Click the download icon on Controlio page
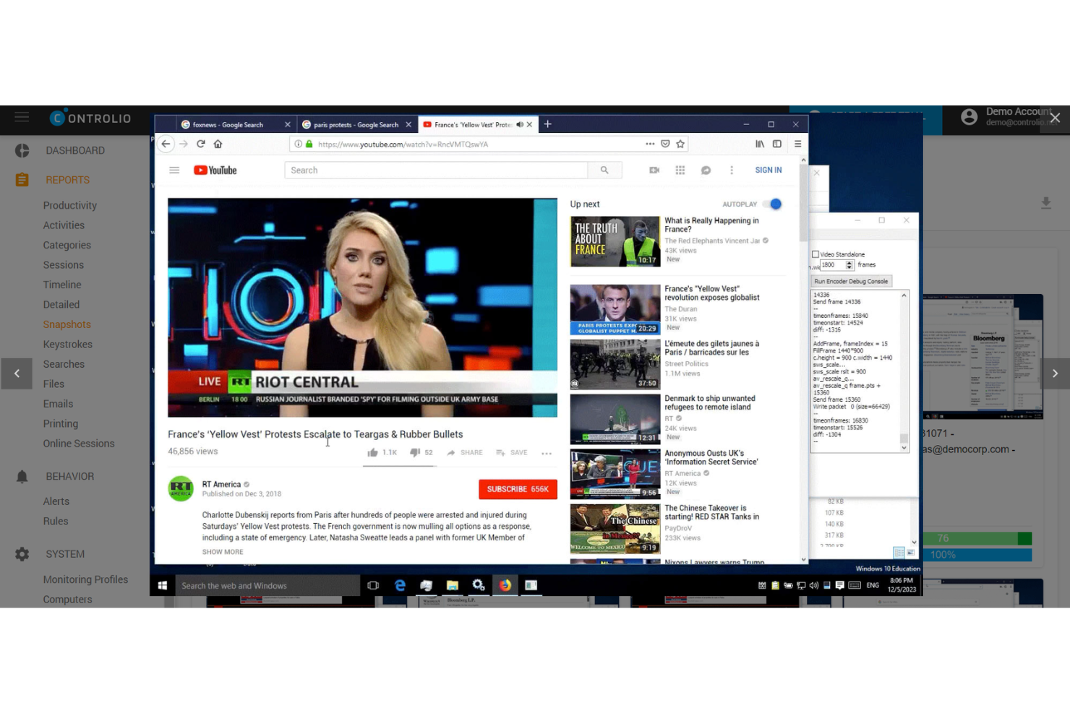The width and height of the screenshot is (1070, 713). click(x=1045, y=203)
